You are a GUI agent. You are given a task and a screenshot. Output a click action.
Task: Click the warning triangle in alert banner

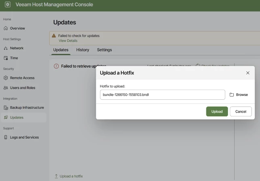54,36
